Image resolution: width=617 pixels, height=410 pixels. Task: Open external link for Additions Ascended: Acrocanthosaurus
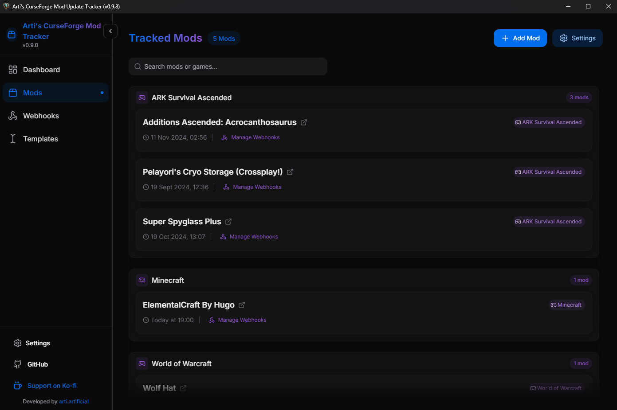pos(304,122)
